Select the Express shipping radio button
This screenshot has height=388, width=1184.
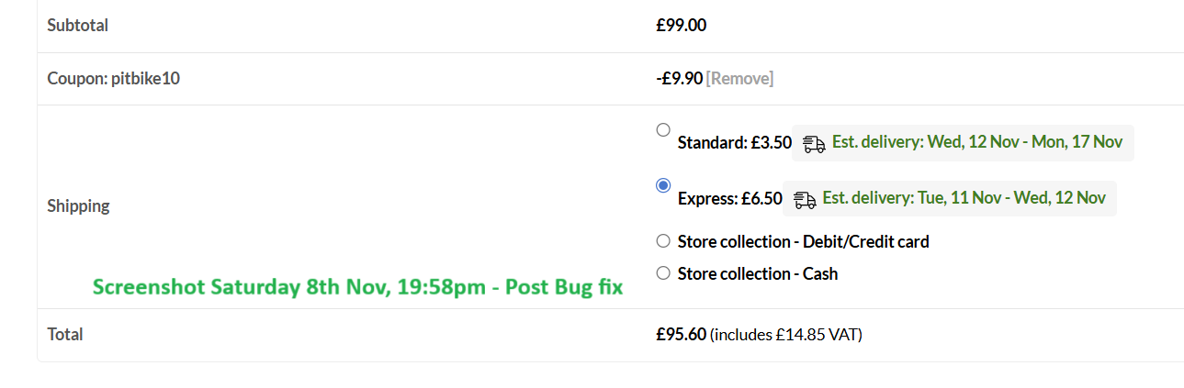(x=663, y=185)
